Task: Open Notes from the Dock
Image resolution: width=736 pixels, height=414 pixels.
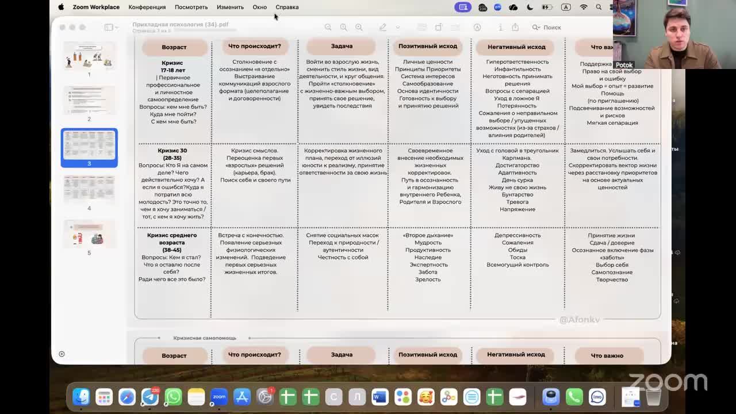Action: [x=196, y=397]
